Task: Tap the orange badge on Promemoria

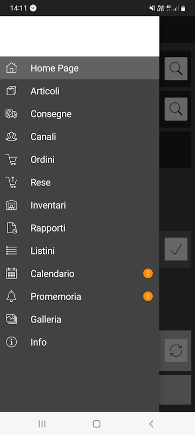Action: click(148, 296)
